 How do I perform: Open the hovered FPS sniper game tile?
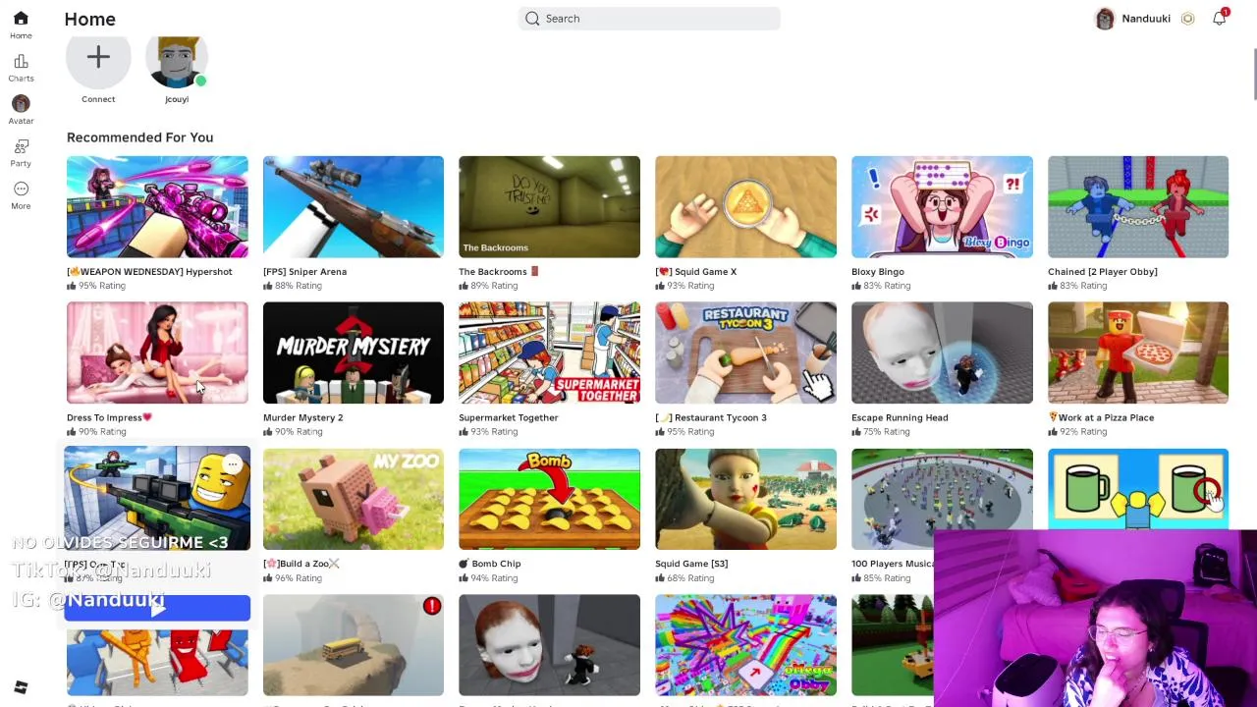click(157, 498)
